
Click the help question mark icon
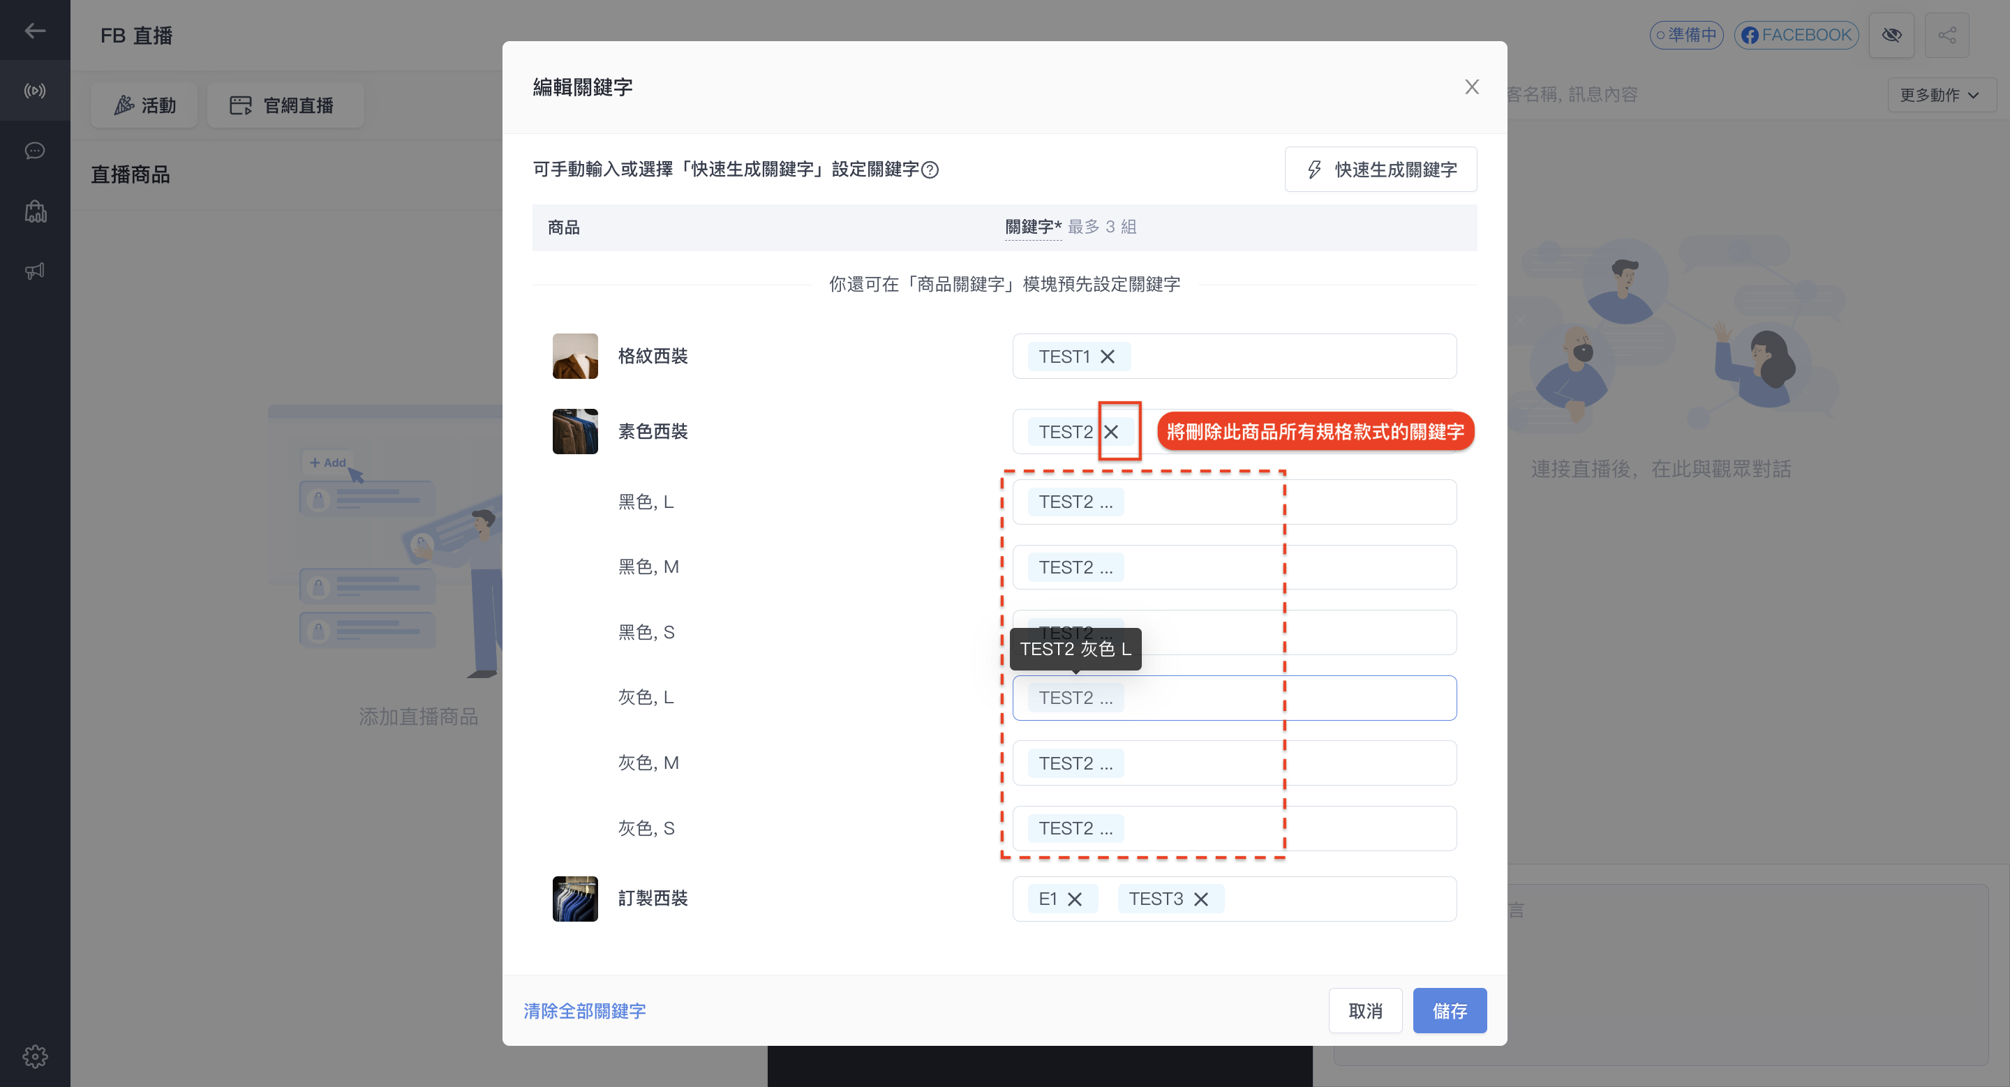point(930,170)
